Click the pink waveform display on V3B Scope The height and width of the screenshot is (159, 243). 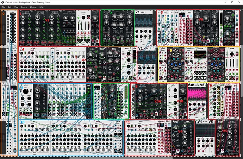pos(197,94)
